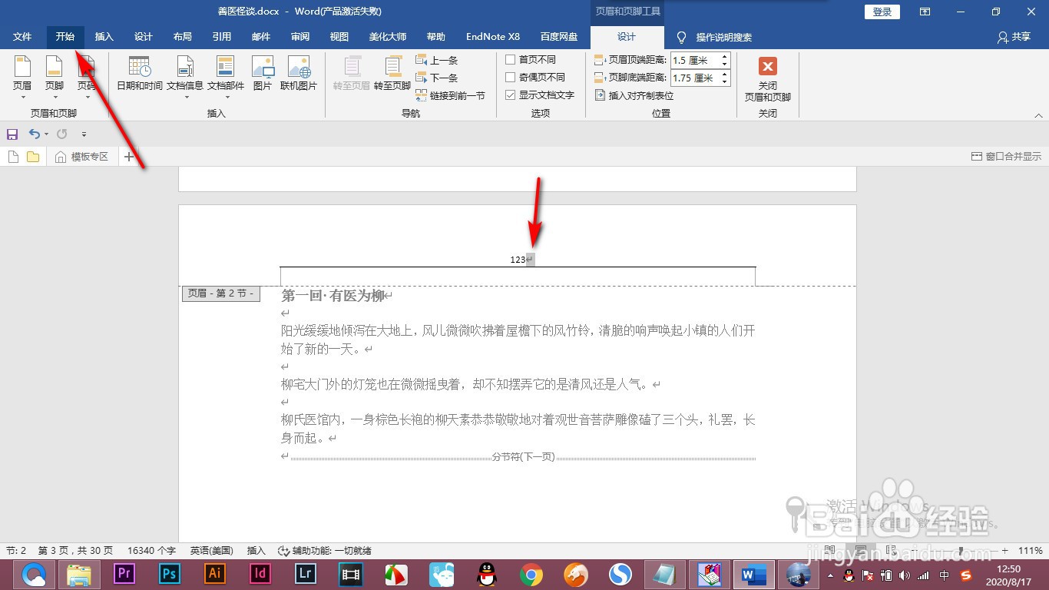Expand 文档部件 dropdown arrow
Image resolution: width=1049 pixels, height=590 pixels.
226,98
